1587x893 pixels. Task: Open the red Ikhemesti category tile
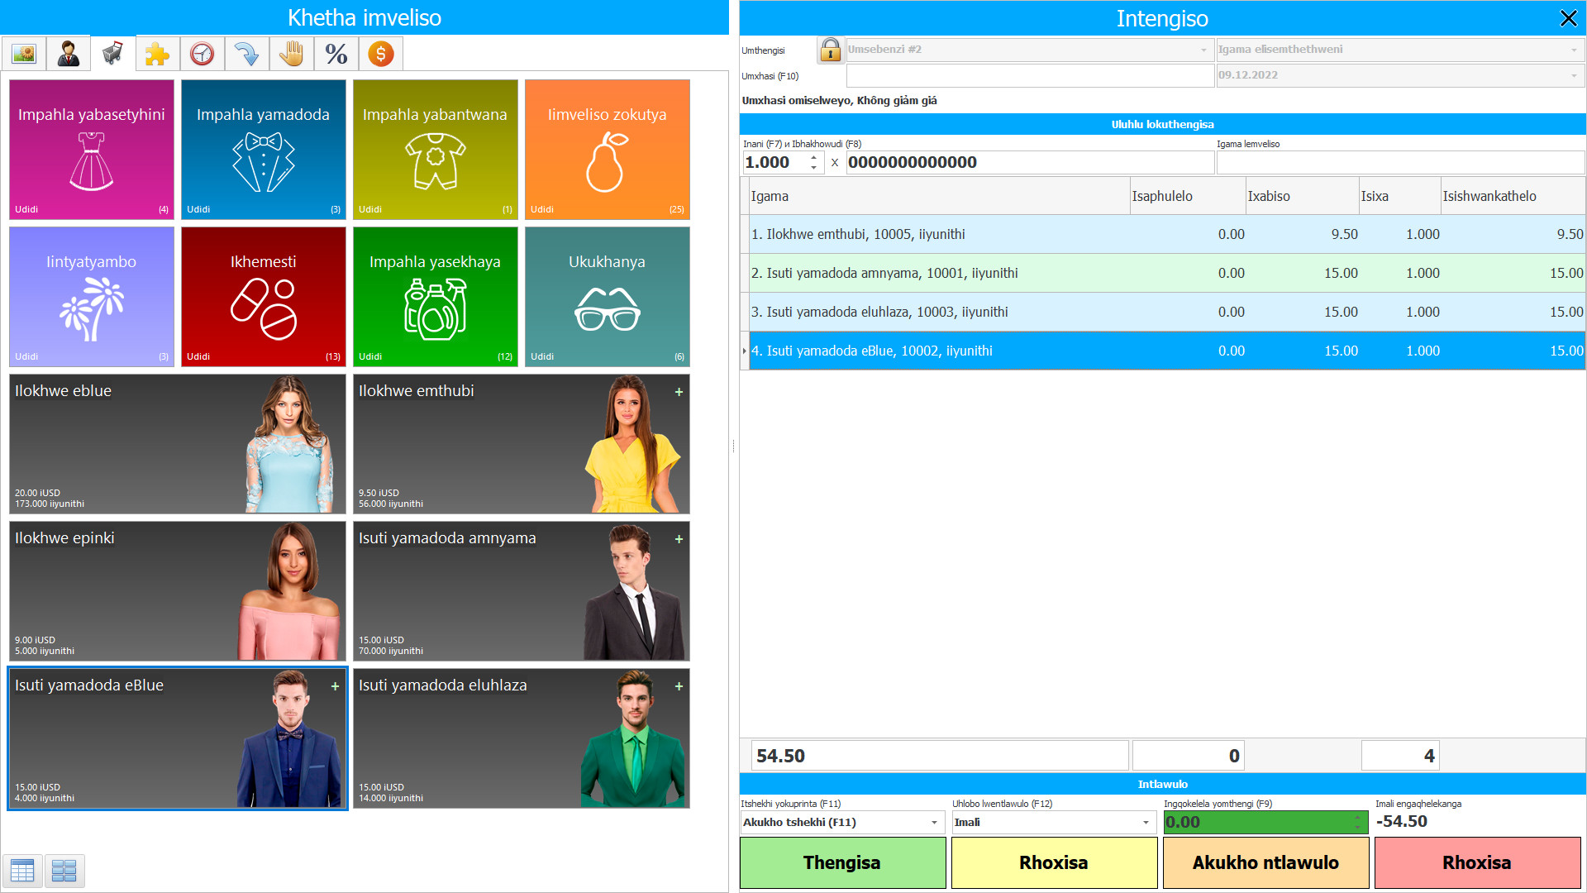[263, 297]
